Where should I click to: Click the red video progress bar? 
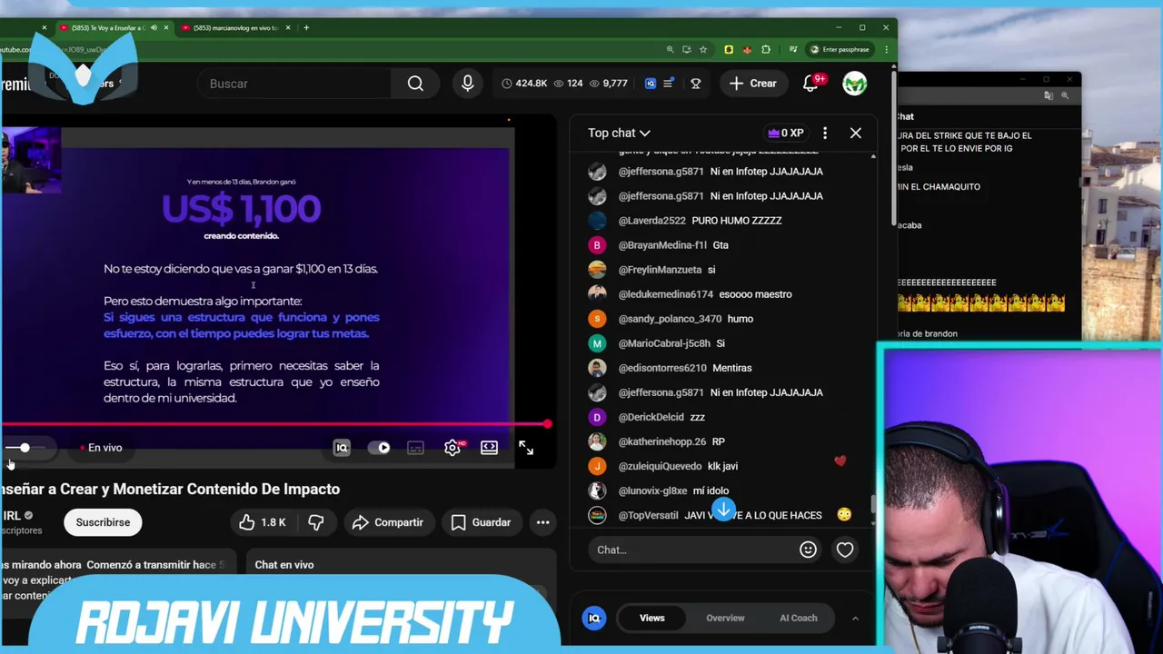(273, 424)
